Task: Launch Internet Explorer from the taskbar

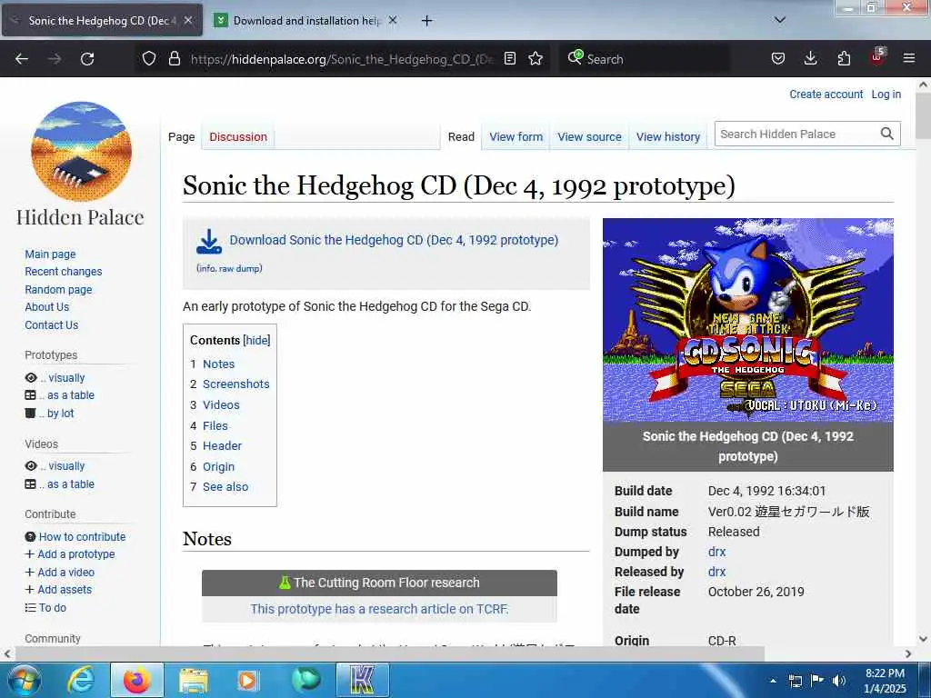Action: coord(80,680)
